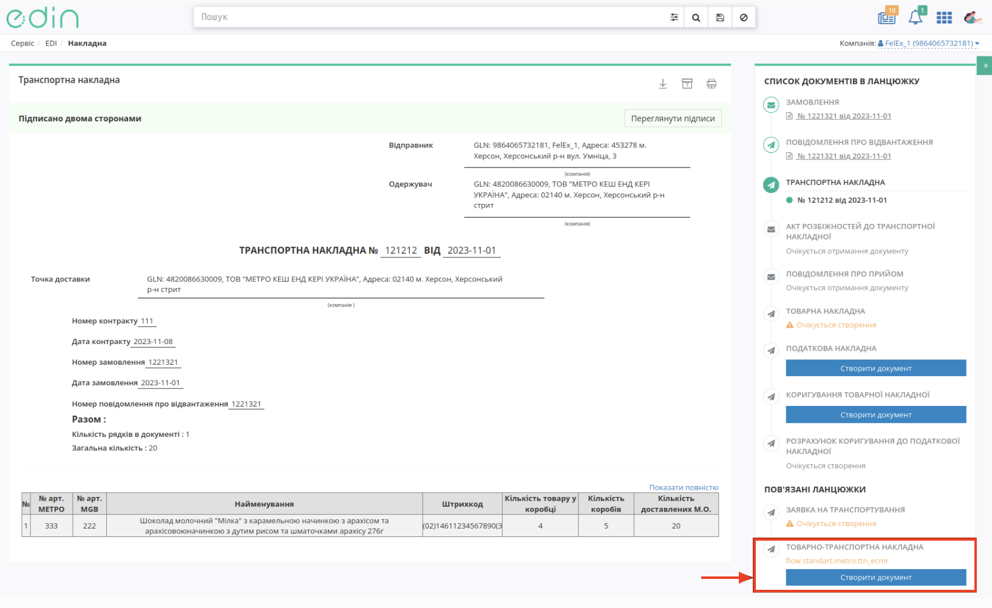Expand company selector FelEx_1 dropdown
The width and height of the screenshot is (992, 608).
coord(928,43)
